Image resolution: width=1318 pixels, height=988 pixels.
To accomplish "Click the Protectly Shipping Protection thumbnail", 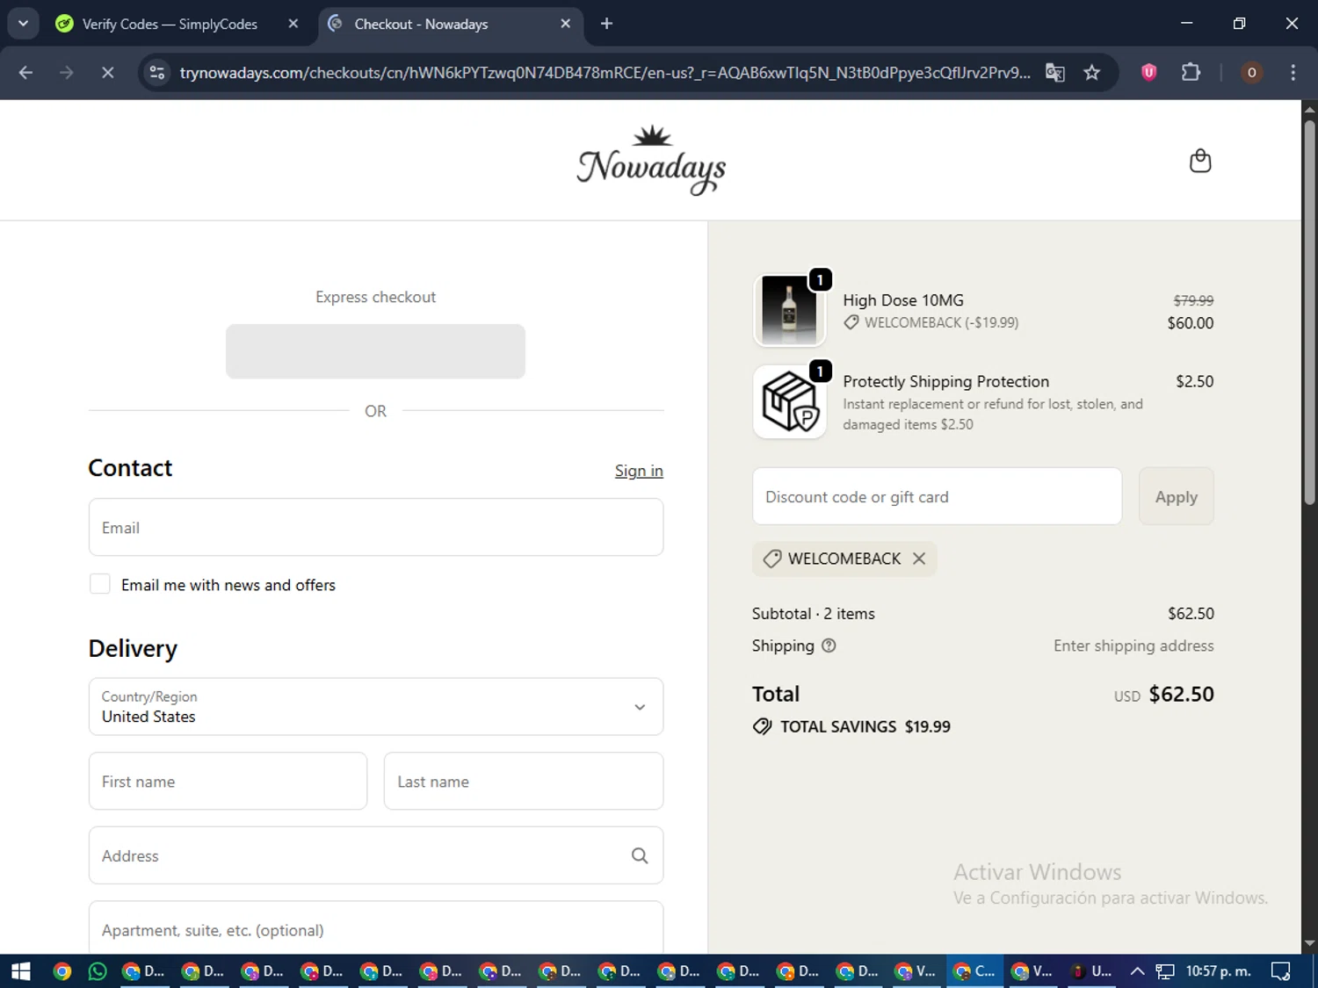I will click(x=789, y=402).
